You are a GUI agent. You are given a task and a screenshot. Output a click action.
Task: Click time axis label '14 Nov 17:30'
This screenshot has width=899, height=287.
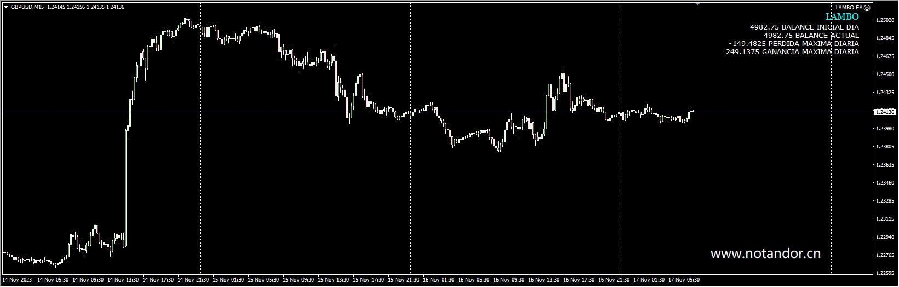158,279
